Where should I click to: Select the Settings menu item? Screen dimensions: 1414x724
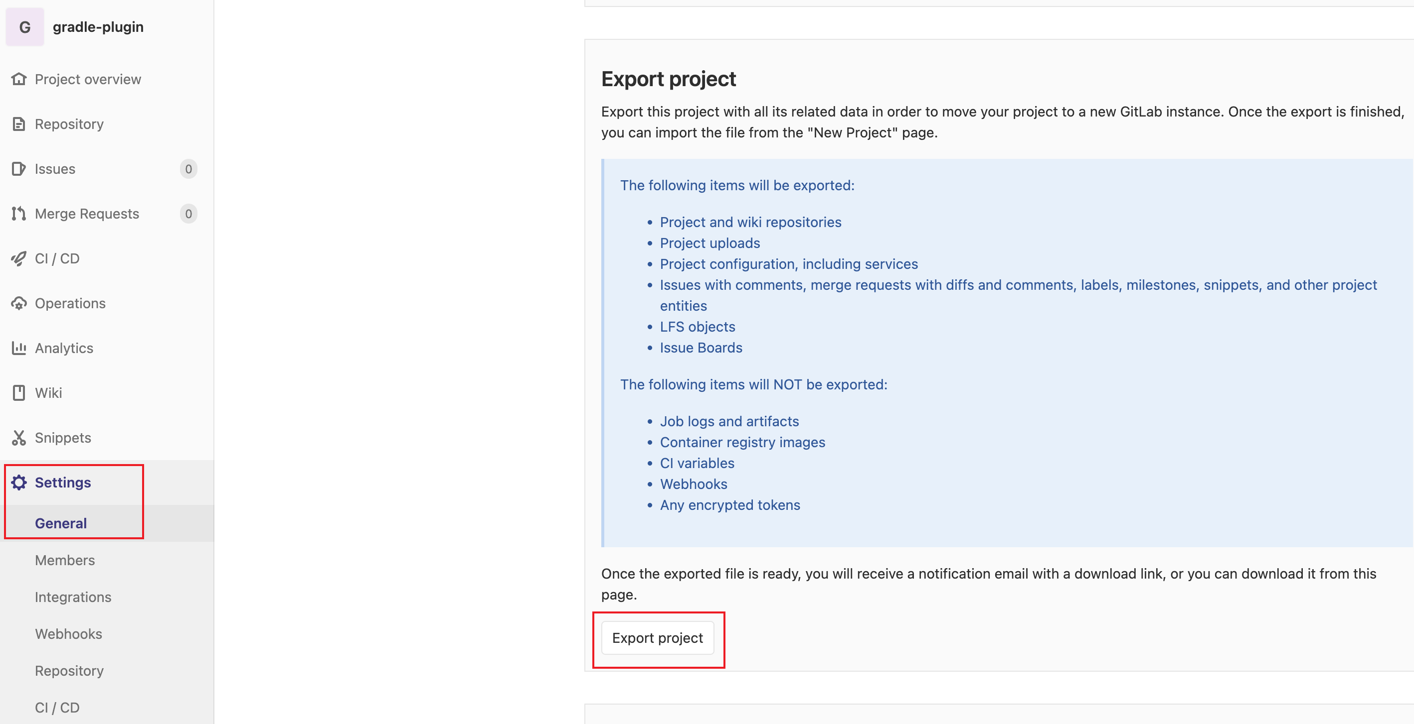coord(63,483)
